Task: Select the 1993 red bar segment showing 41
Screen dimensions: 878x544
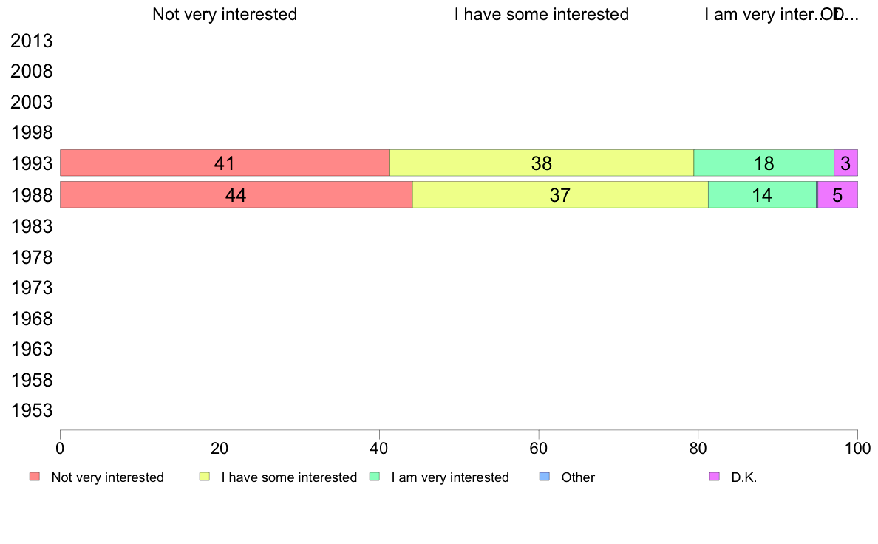Action: click(225, 163)
